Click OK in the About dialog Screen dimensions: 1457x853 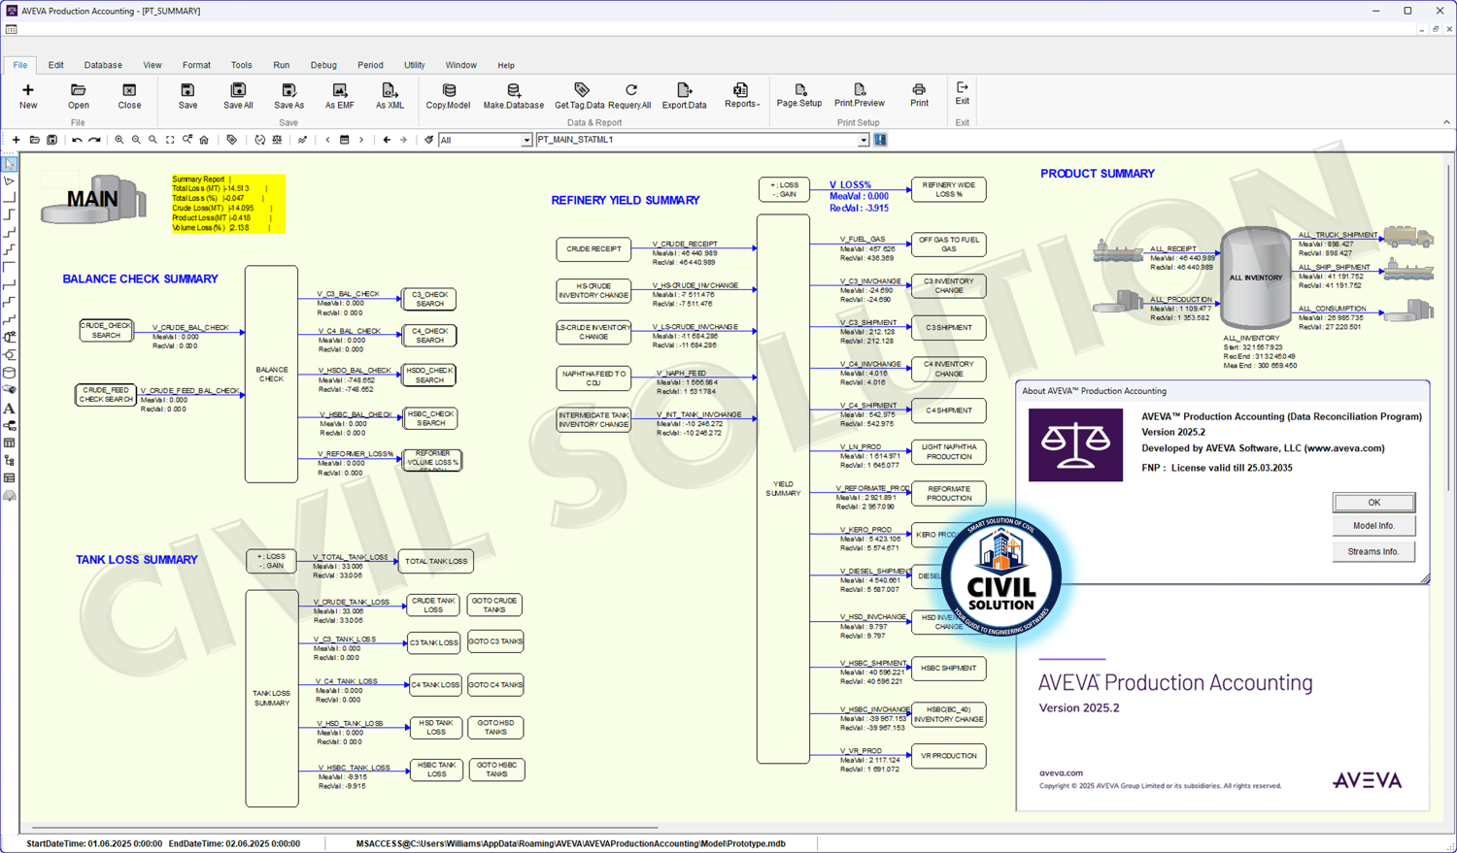point(1373,502)
